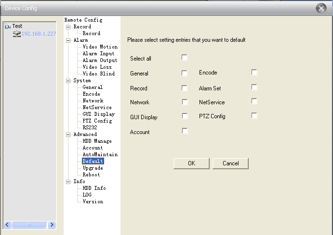
Task: Tick the Account checkbox
Action: pos(185,131)
